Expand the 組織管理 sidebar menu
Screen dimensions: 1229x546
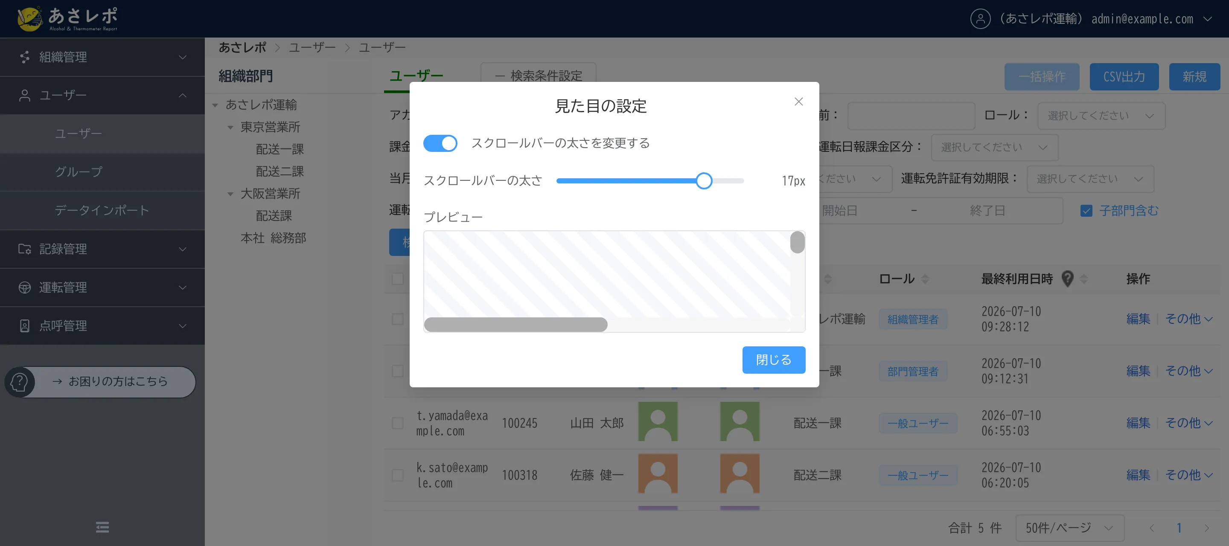pyautogui.click(x=102, y=57)
